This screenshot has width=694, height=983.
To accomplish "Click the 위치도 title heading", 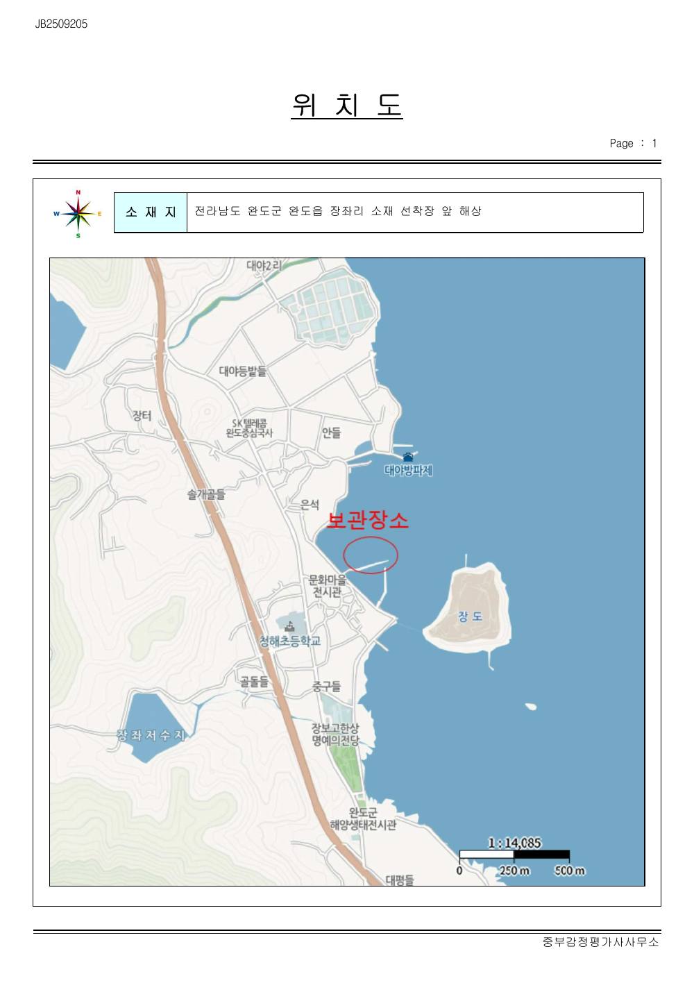I will pos(347,104).
